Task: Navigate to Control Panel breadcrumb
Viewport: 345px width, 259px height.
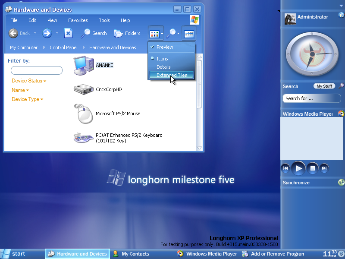Action: tap(63, 47)
